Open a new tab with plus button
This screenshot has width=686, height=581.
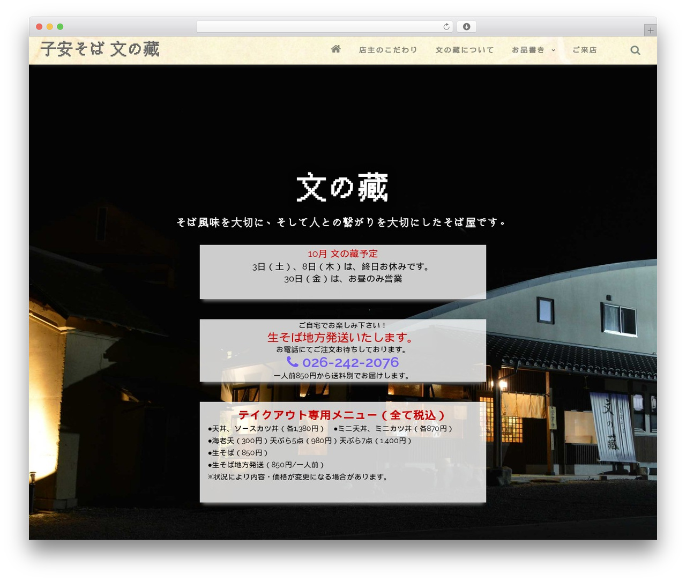pyautogui.click(x=650, y=31)
